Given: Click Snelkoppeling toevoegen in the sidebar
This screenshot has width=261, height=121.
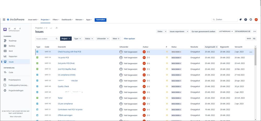Looking at the screenshot, I should tap(16, 85).
